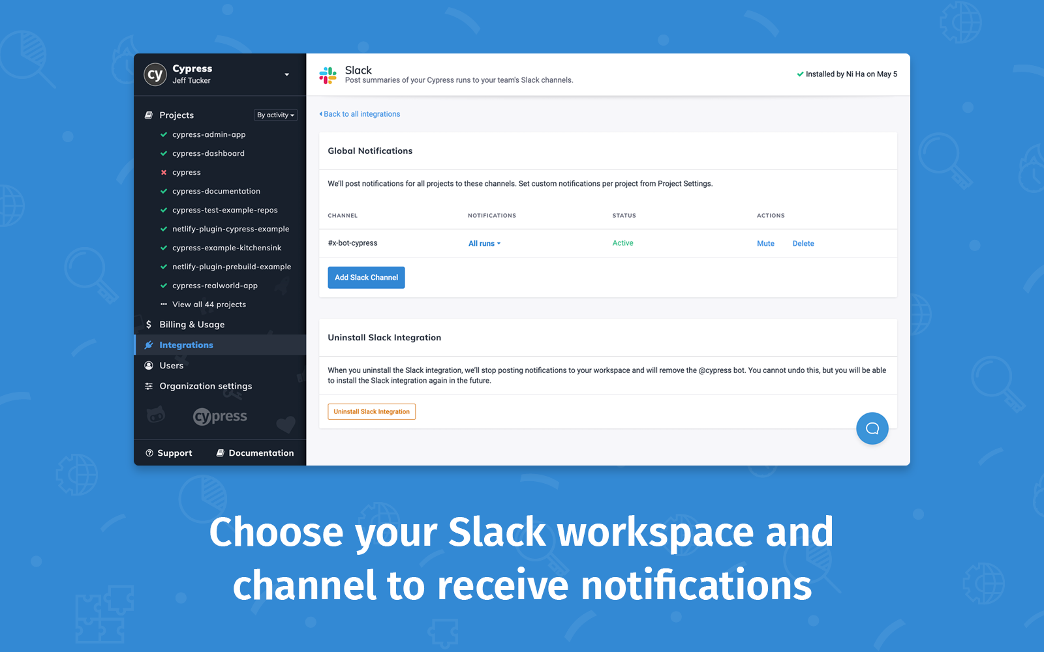
Task: Open the cypress-test-example-repos project
Action: click(225, 211)
